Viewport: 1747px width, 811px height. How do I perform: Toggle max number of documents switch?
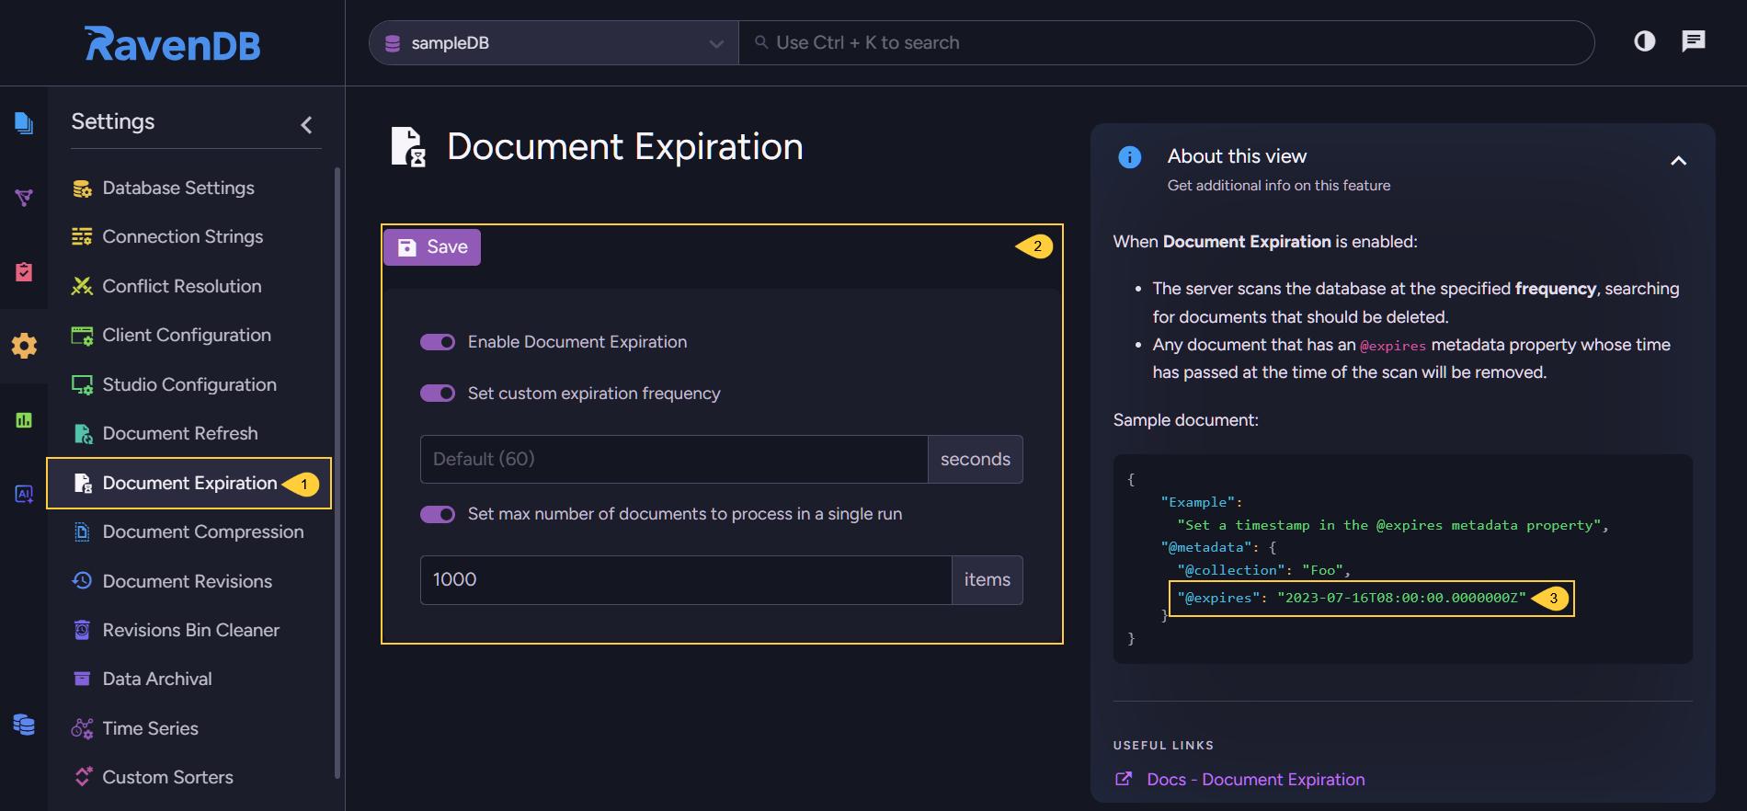coord(438,514)
